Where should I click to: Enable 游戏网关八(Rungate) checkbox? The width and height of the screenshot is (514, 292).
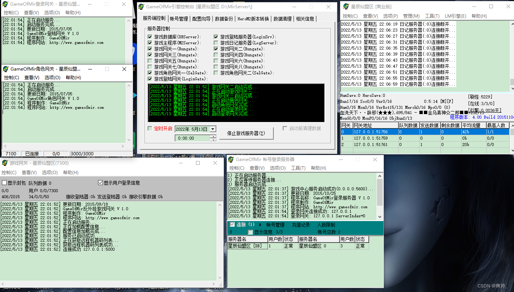coord(216,67)
